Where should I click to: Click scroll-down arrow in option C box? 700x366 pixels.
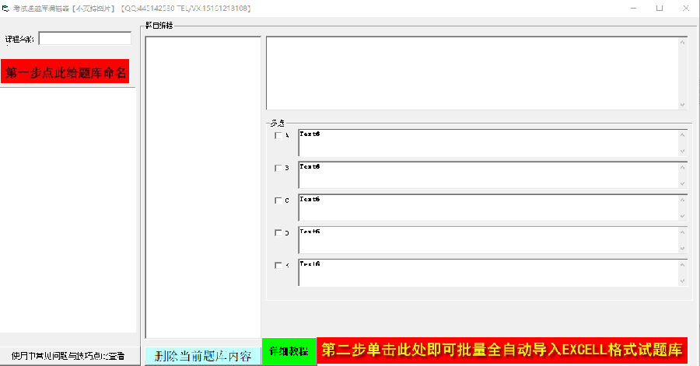coord(683,216)
